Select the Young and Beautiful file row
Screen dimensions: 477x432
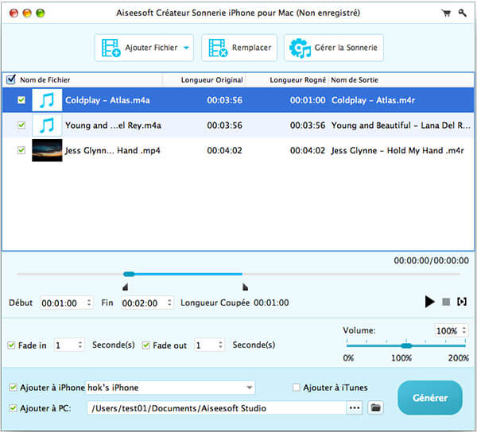(238, 125)
